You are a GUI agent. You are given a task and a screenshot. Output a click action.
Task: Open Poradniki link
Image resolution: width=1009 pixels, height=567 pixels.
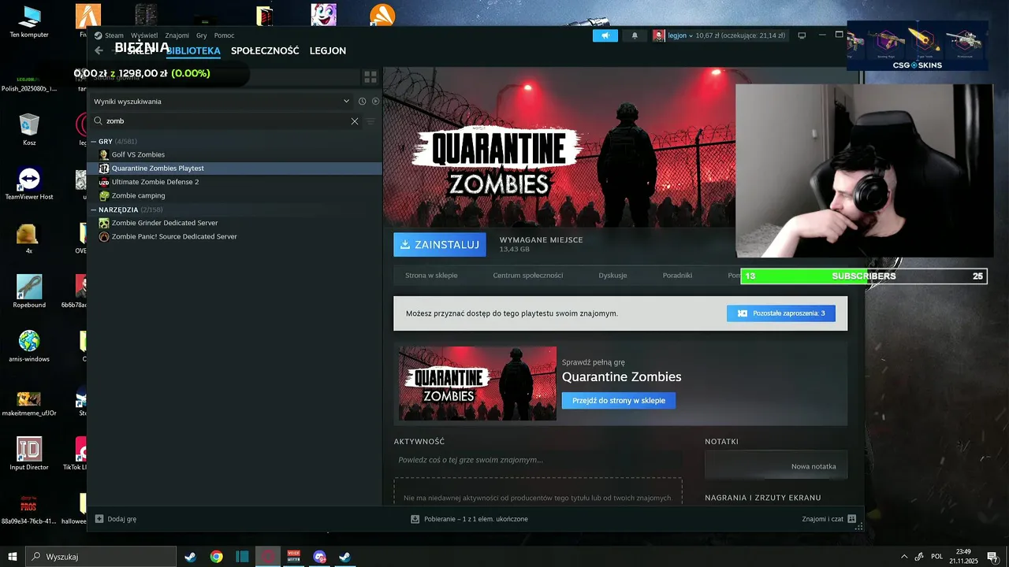[x=677, y=276]
